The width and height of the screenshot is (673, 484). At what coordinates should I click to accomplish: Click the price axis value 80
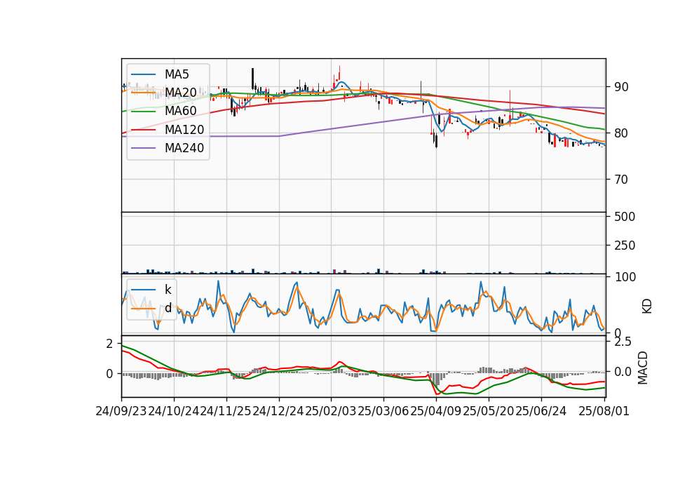click(621, 133)
